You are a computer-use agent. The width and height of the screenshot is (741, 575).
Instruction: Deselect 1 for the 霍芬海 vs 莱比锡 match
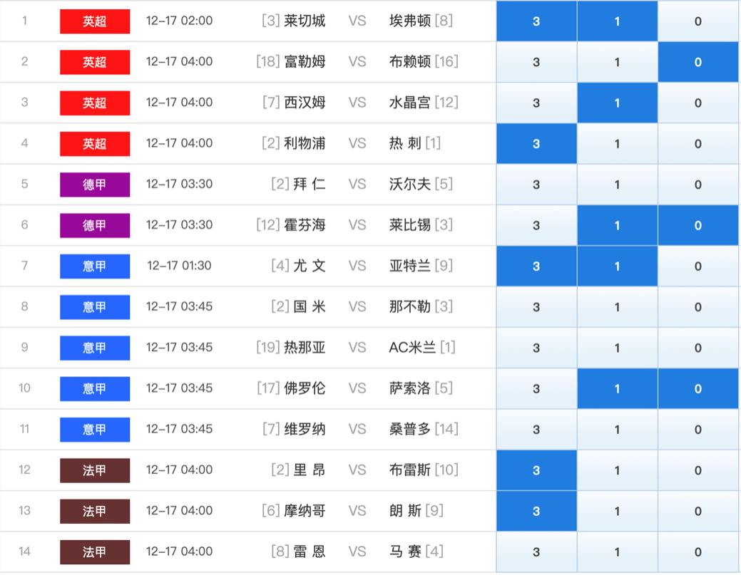[617, 225]
